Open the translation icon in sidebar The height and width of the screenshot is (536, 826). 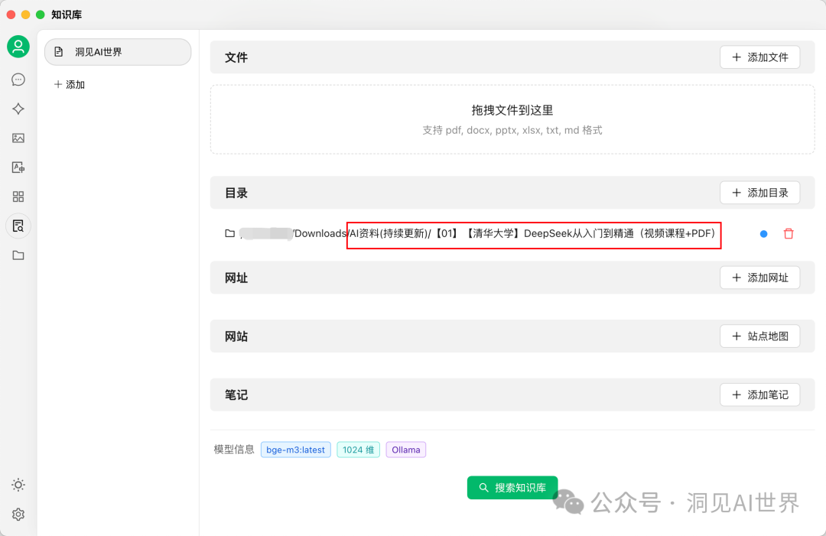[18, 167]
